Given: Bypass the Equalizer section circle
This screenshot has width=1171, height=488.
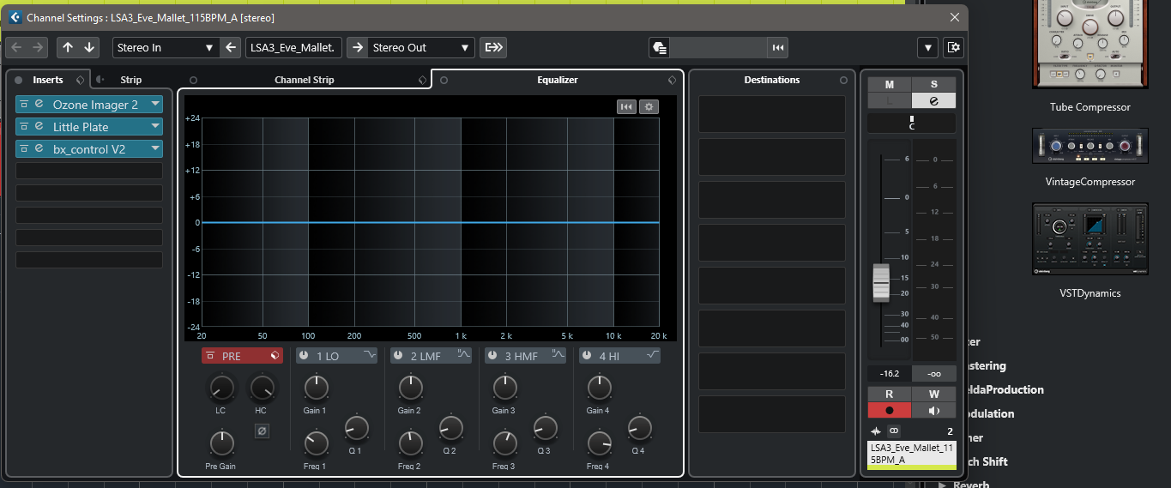Looking at the screenshot, I should point(444,80).
